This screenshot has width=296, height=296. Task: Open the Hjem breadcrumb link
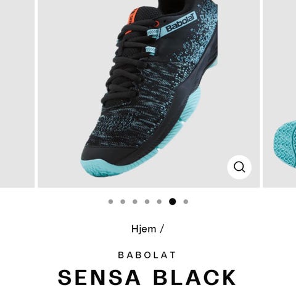(x=144, y=229)
